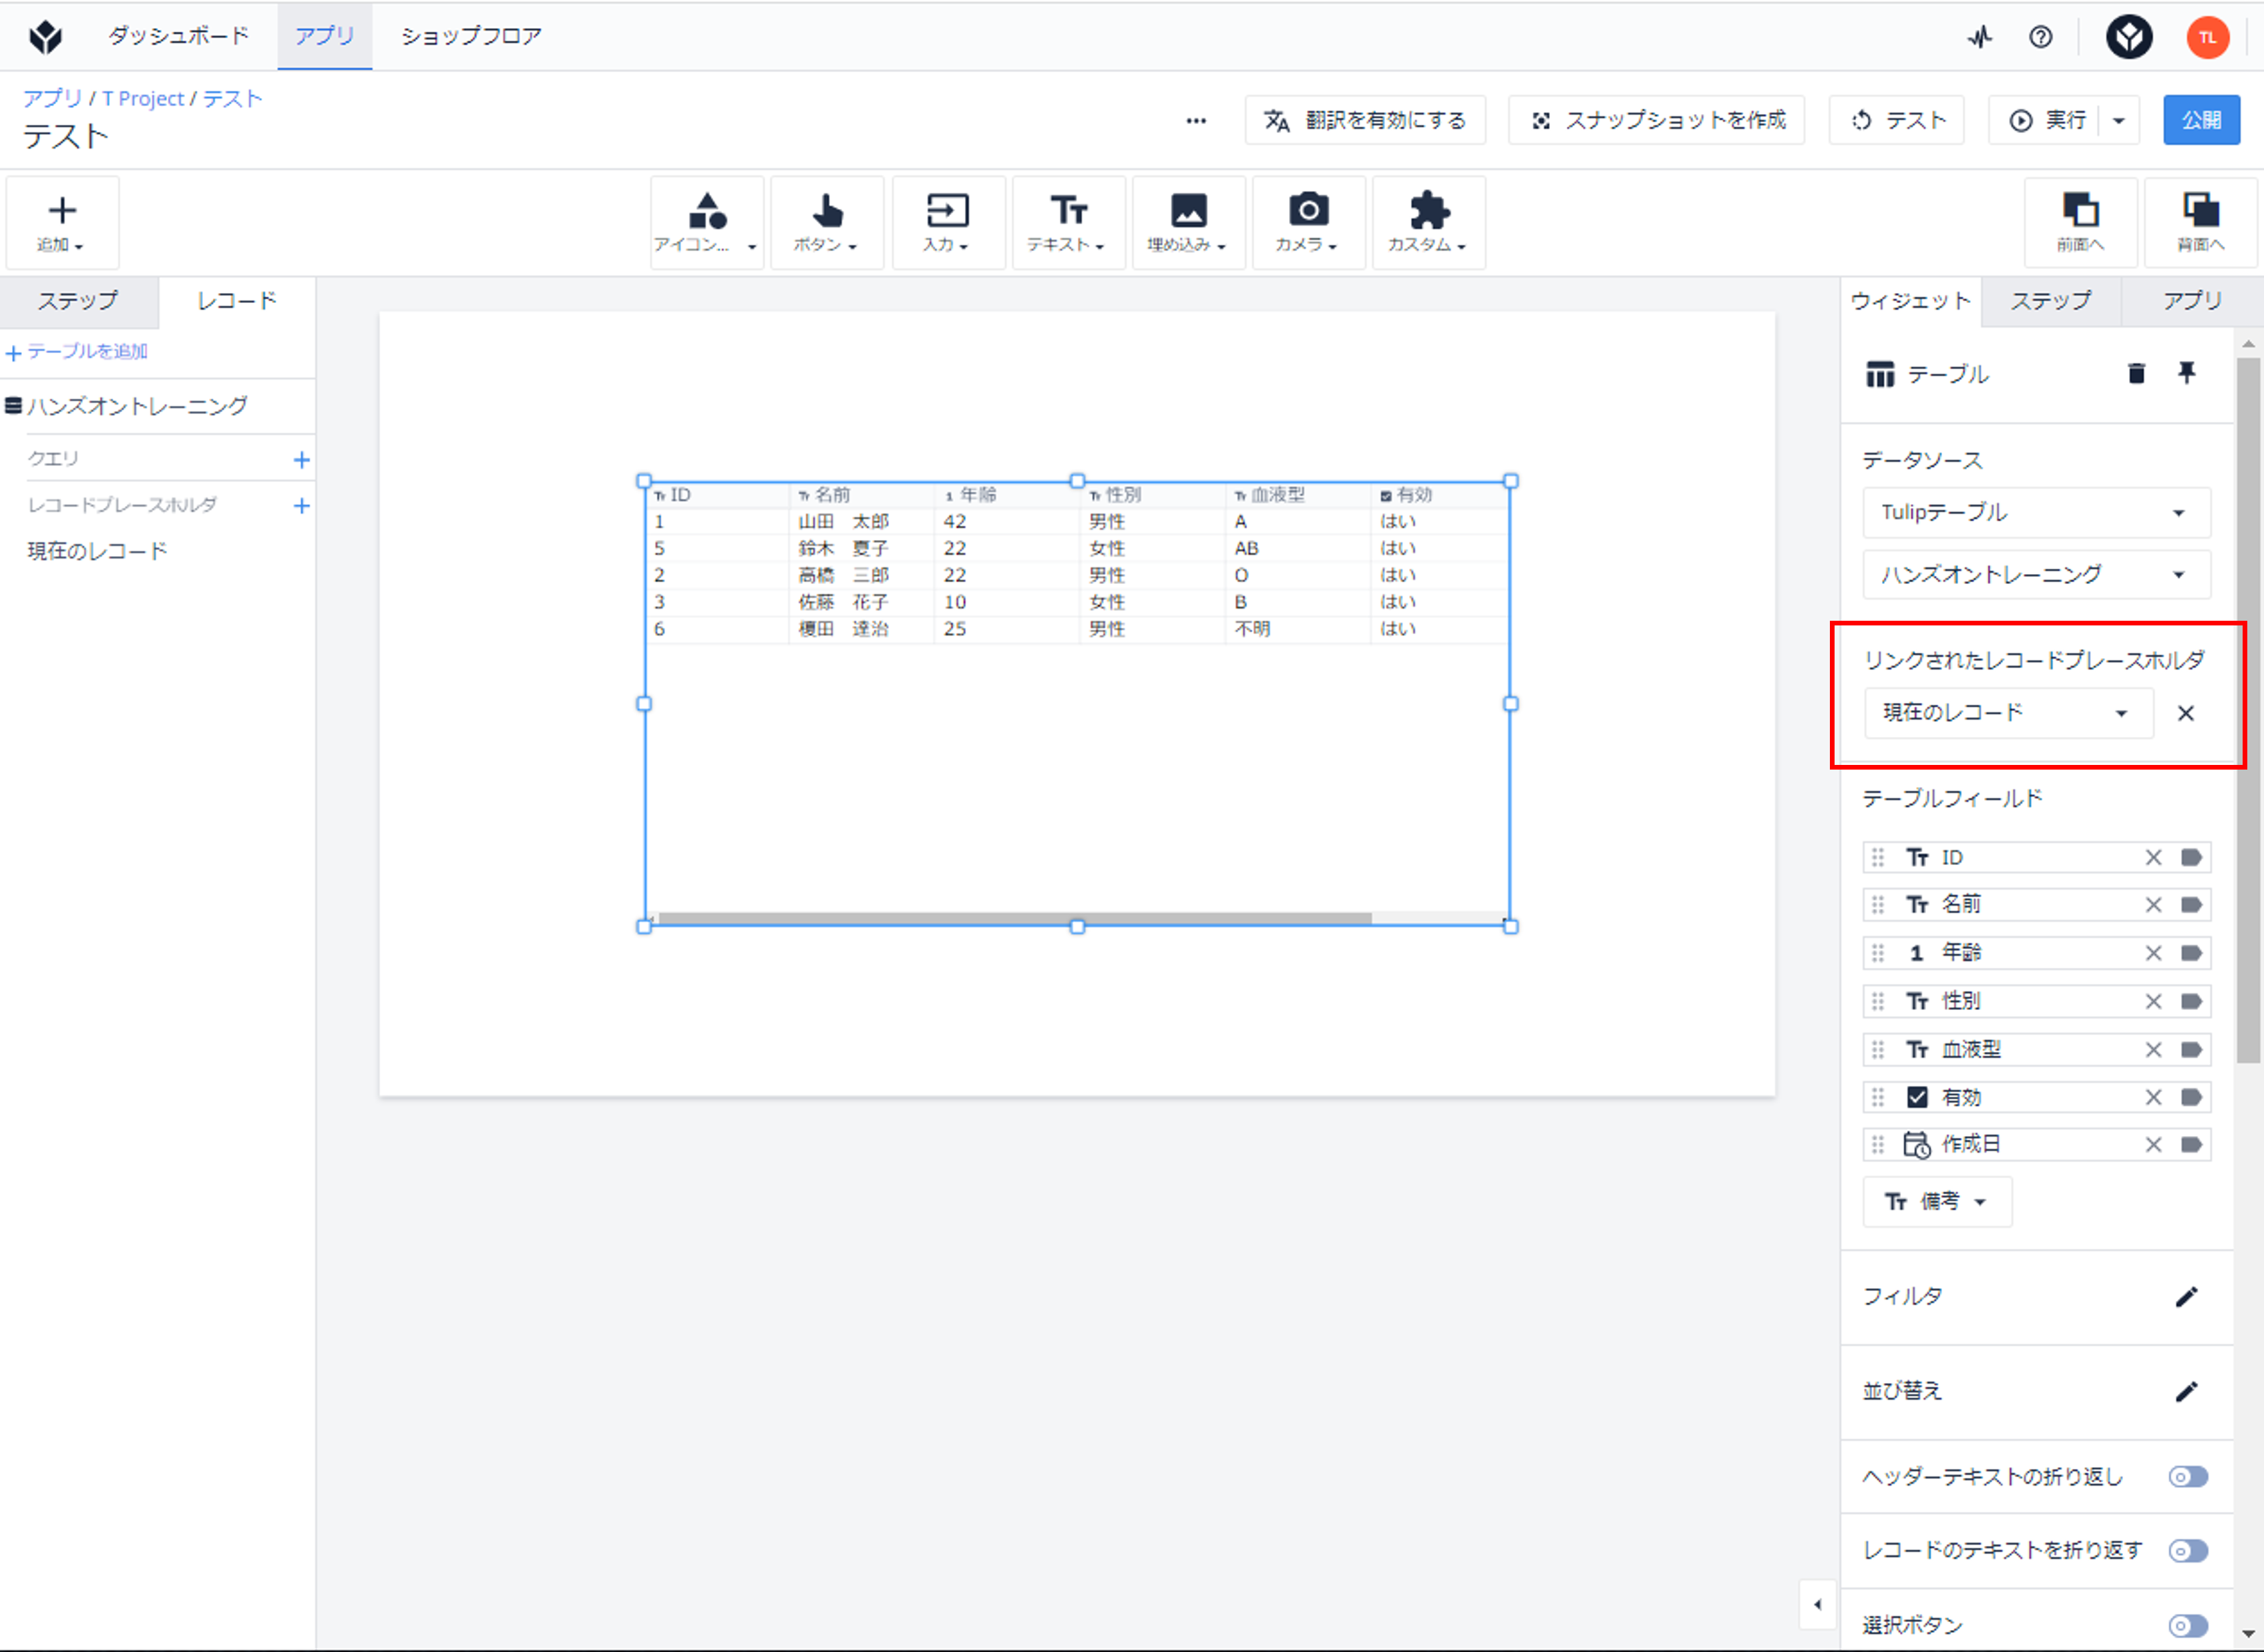Image resolution: width=2264 pixels, height=1652 pixels.
Task: Toggle ヘッダーテキストの折り返し switch
Action: pos(2188,1477)
